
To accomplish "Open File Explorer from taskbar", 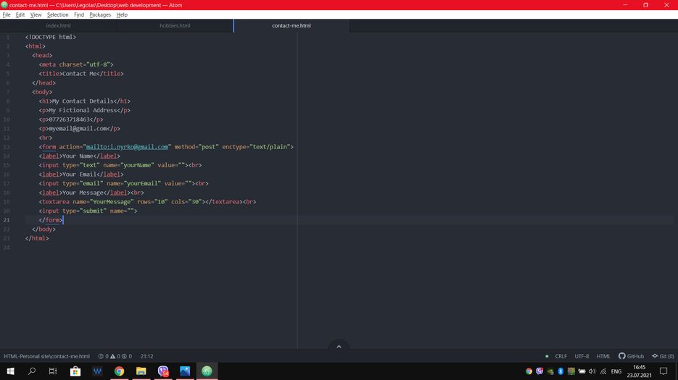I will pos(141,371).
